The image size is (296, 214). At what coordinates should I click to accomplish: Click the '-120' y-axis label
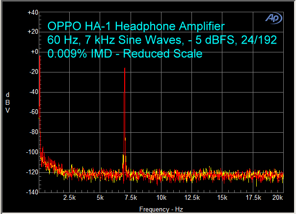click(32, 172)
